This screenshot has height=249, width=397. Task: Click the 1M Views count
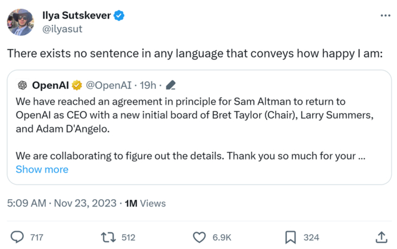[x=145, y=203]
